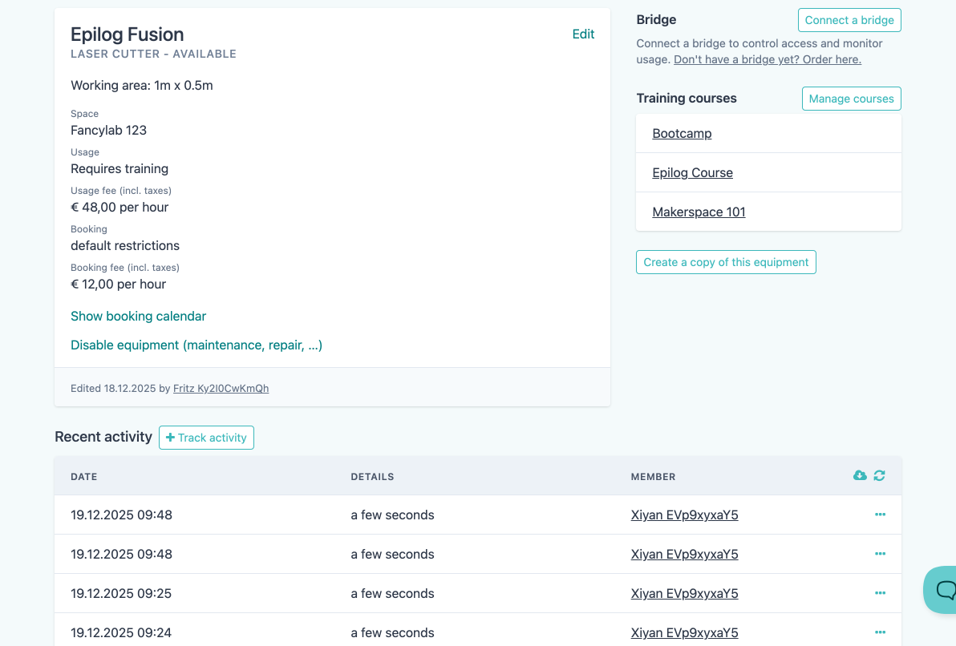Open Manage courses
956x646 pixels.
pos(851,99)
